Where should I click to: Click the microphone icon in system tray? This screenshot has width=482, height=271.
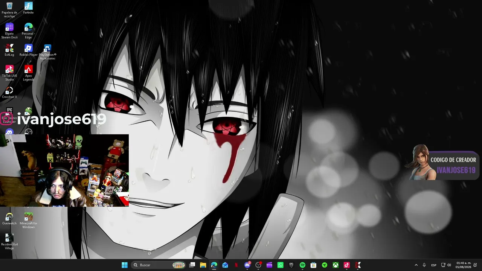424,265
